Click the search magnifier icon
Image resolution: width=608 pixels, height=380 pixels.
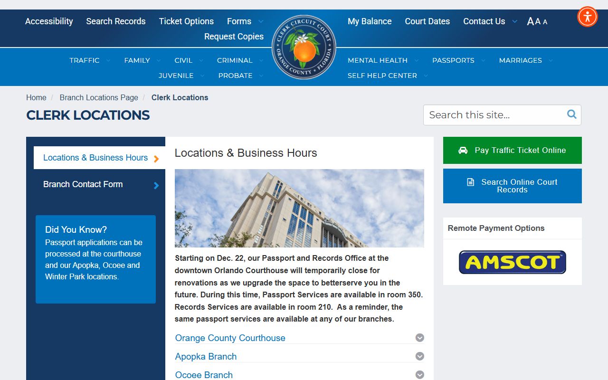tap(572, 114)
